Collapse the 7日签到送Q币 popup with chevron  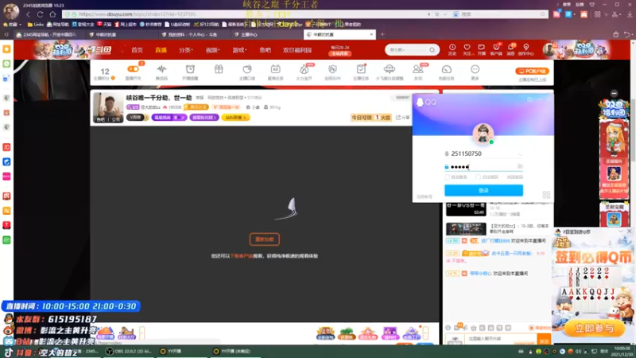click(621, 231)
